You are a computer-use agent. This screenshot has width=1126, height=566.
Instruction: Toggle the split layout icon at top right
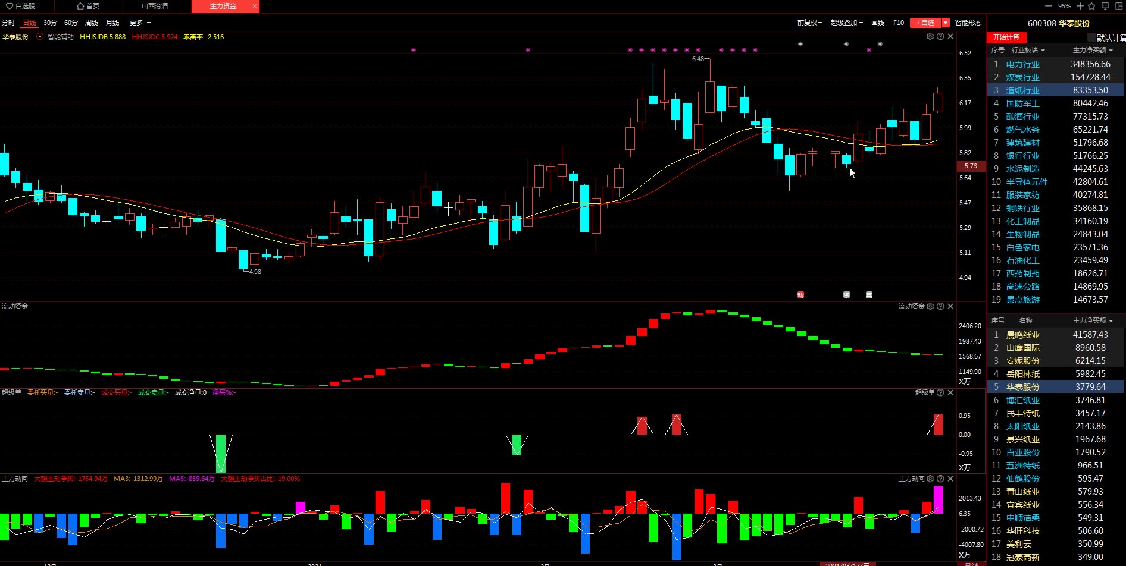pyautogui.click(x=1118, y=6)
